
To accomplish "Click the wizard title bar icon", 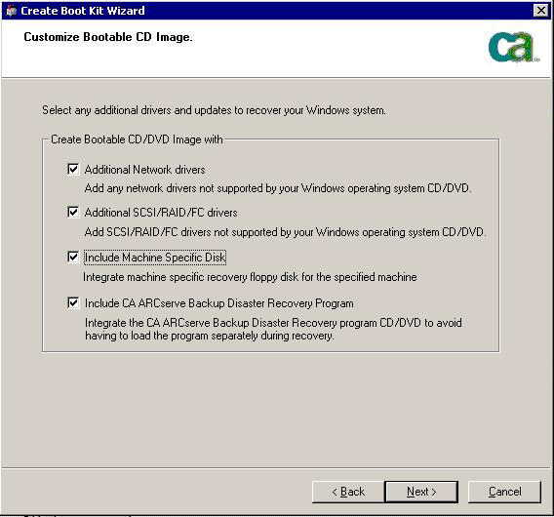I will pyautogui.click(x=11, y=11).
